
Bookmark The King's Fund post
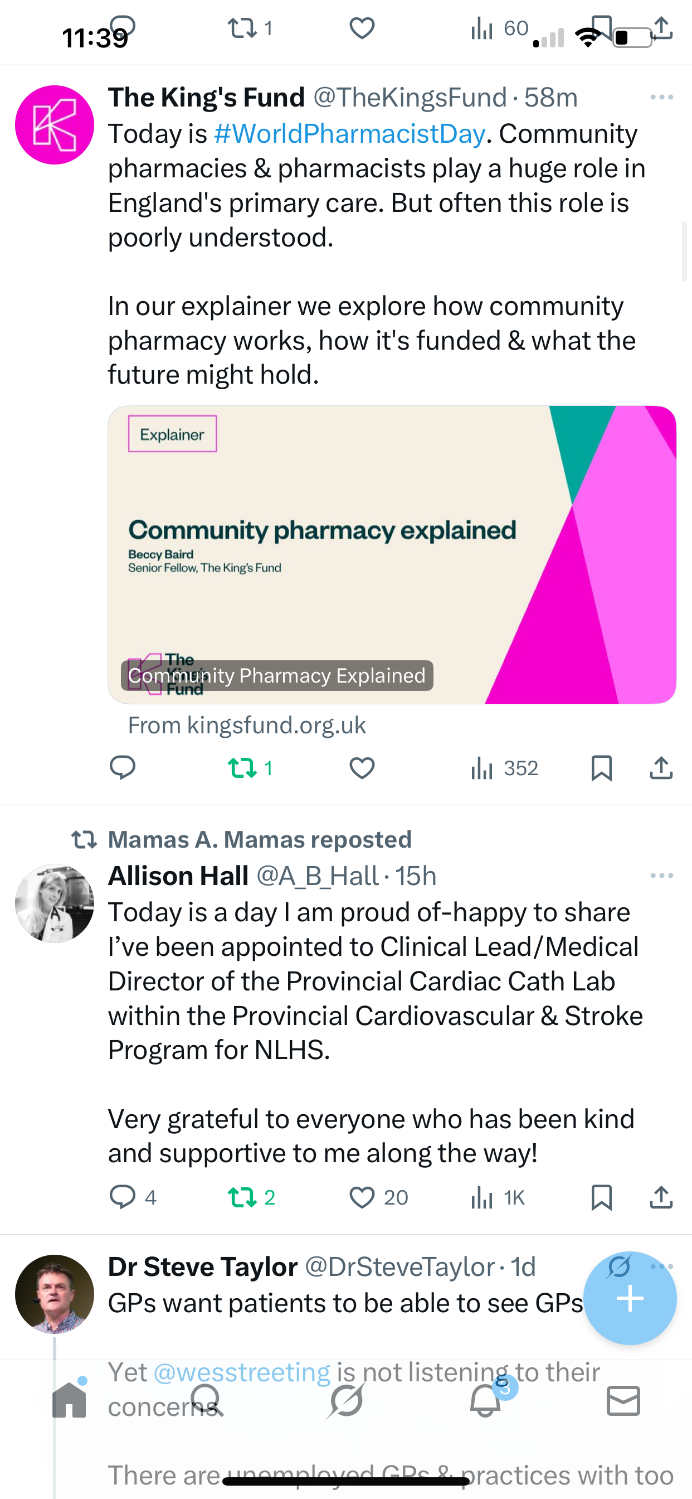[601, 767]
